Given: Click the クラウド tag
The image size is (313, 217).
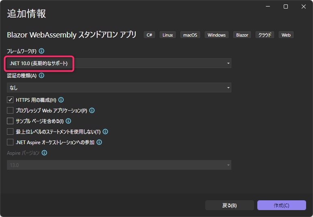Looking at the screenshot, I should (265, 35).
